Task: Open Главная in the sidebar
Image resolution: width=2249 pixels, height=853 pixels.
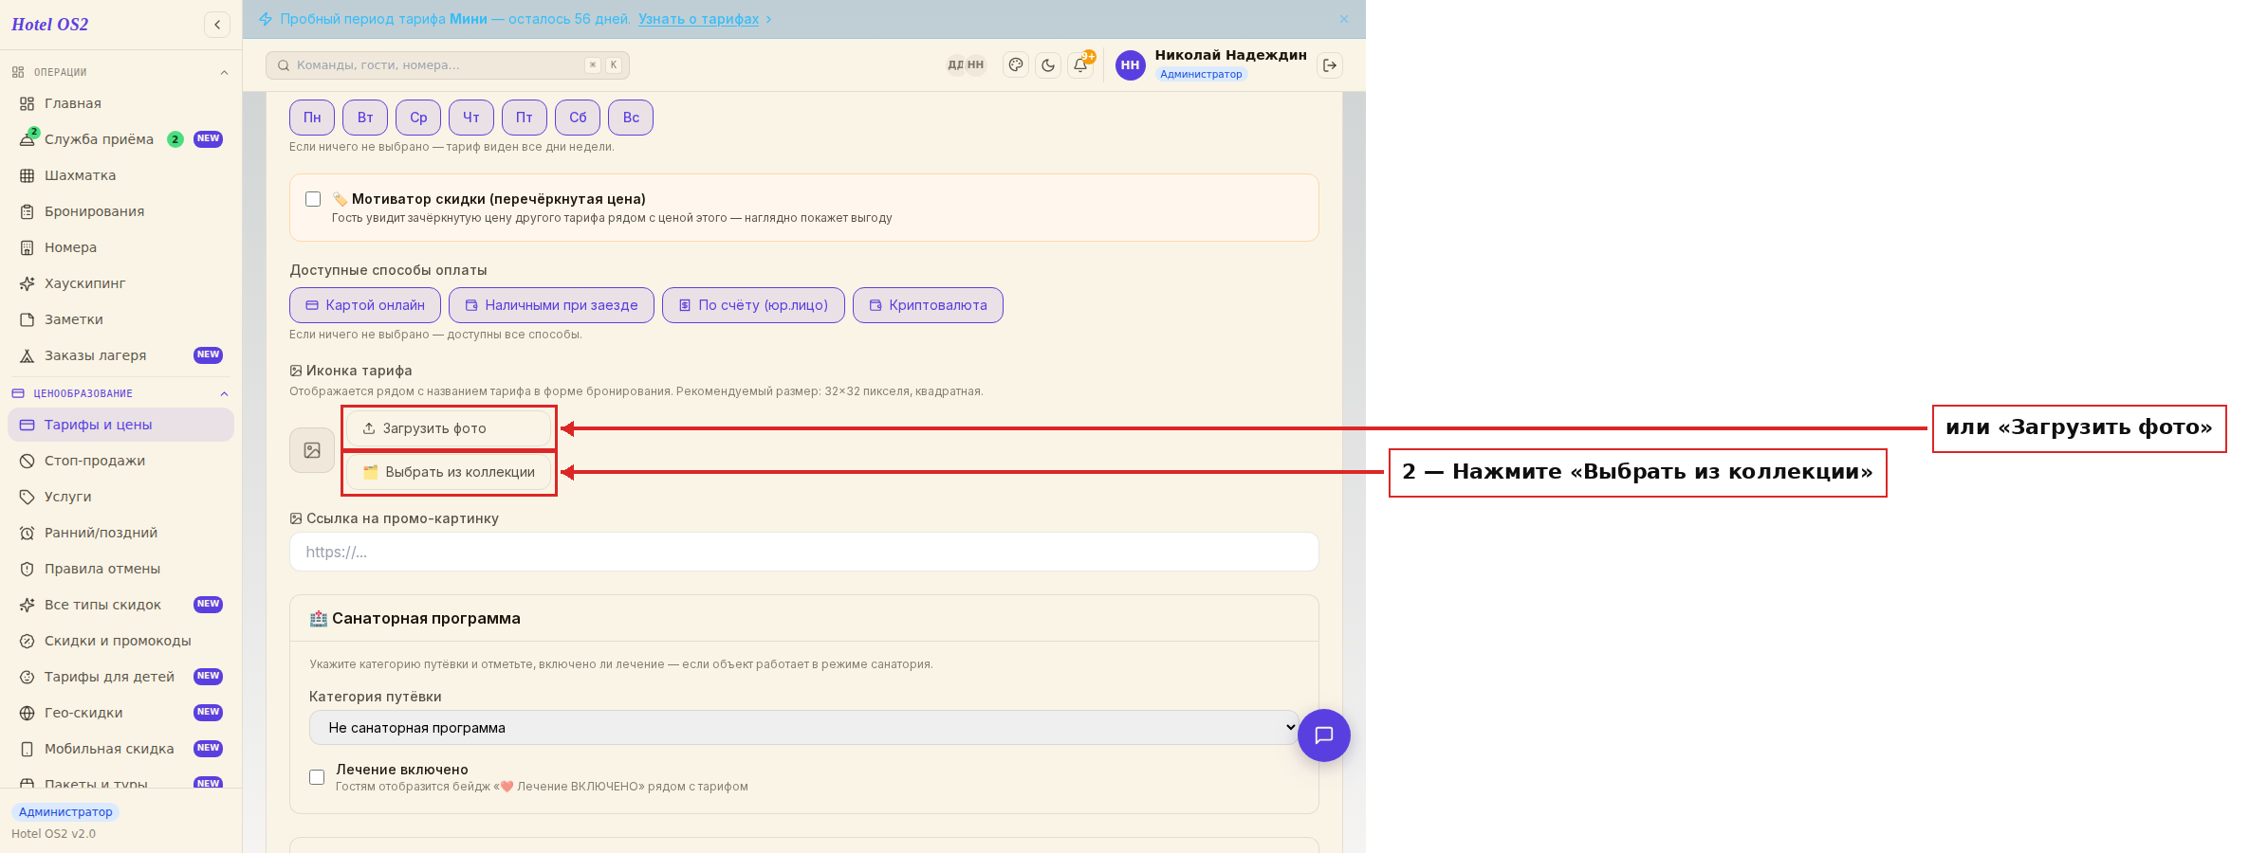Action: [x=120, y=103]
